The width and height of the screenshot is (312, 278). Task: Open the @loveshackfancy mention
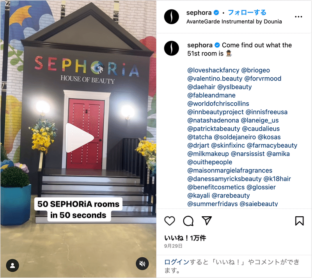213,70
